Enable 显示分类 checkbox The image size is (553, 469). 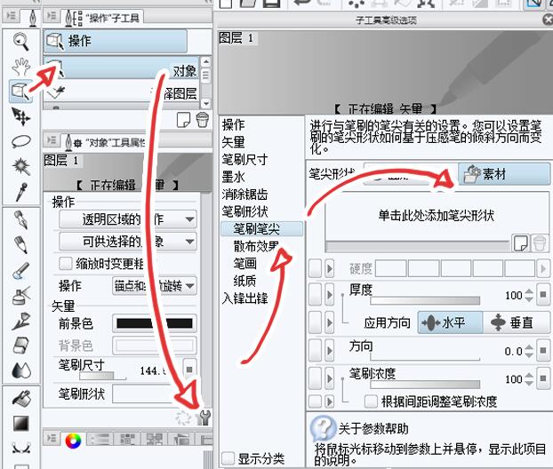tap(228, 458)
